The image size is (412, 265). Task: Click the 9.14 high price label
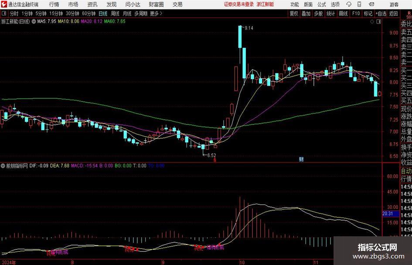(249, 28)
